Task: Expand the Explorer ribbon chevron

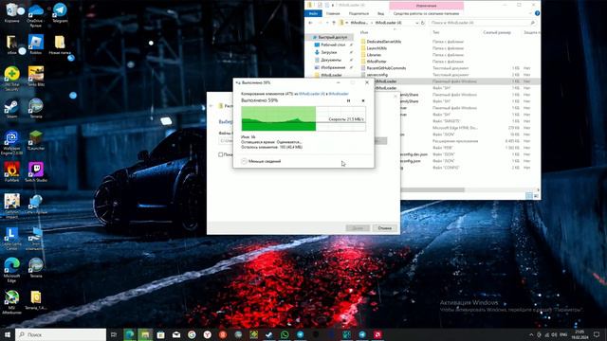Action: (530, 13)
